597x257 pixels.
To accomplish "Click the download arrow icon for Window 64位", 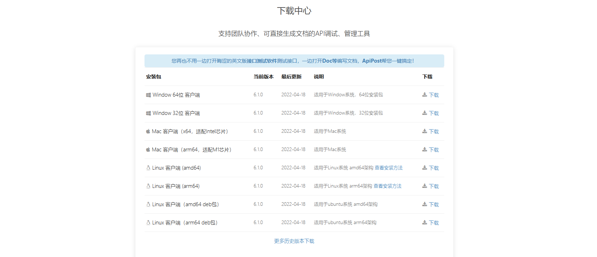I will tap(425, 95).
